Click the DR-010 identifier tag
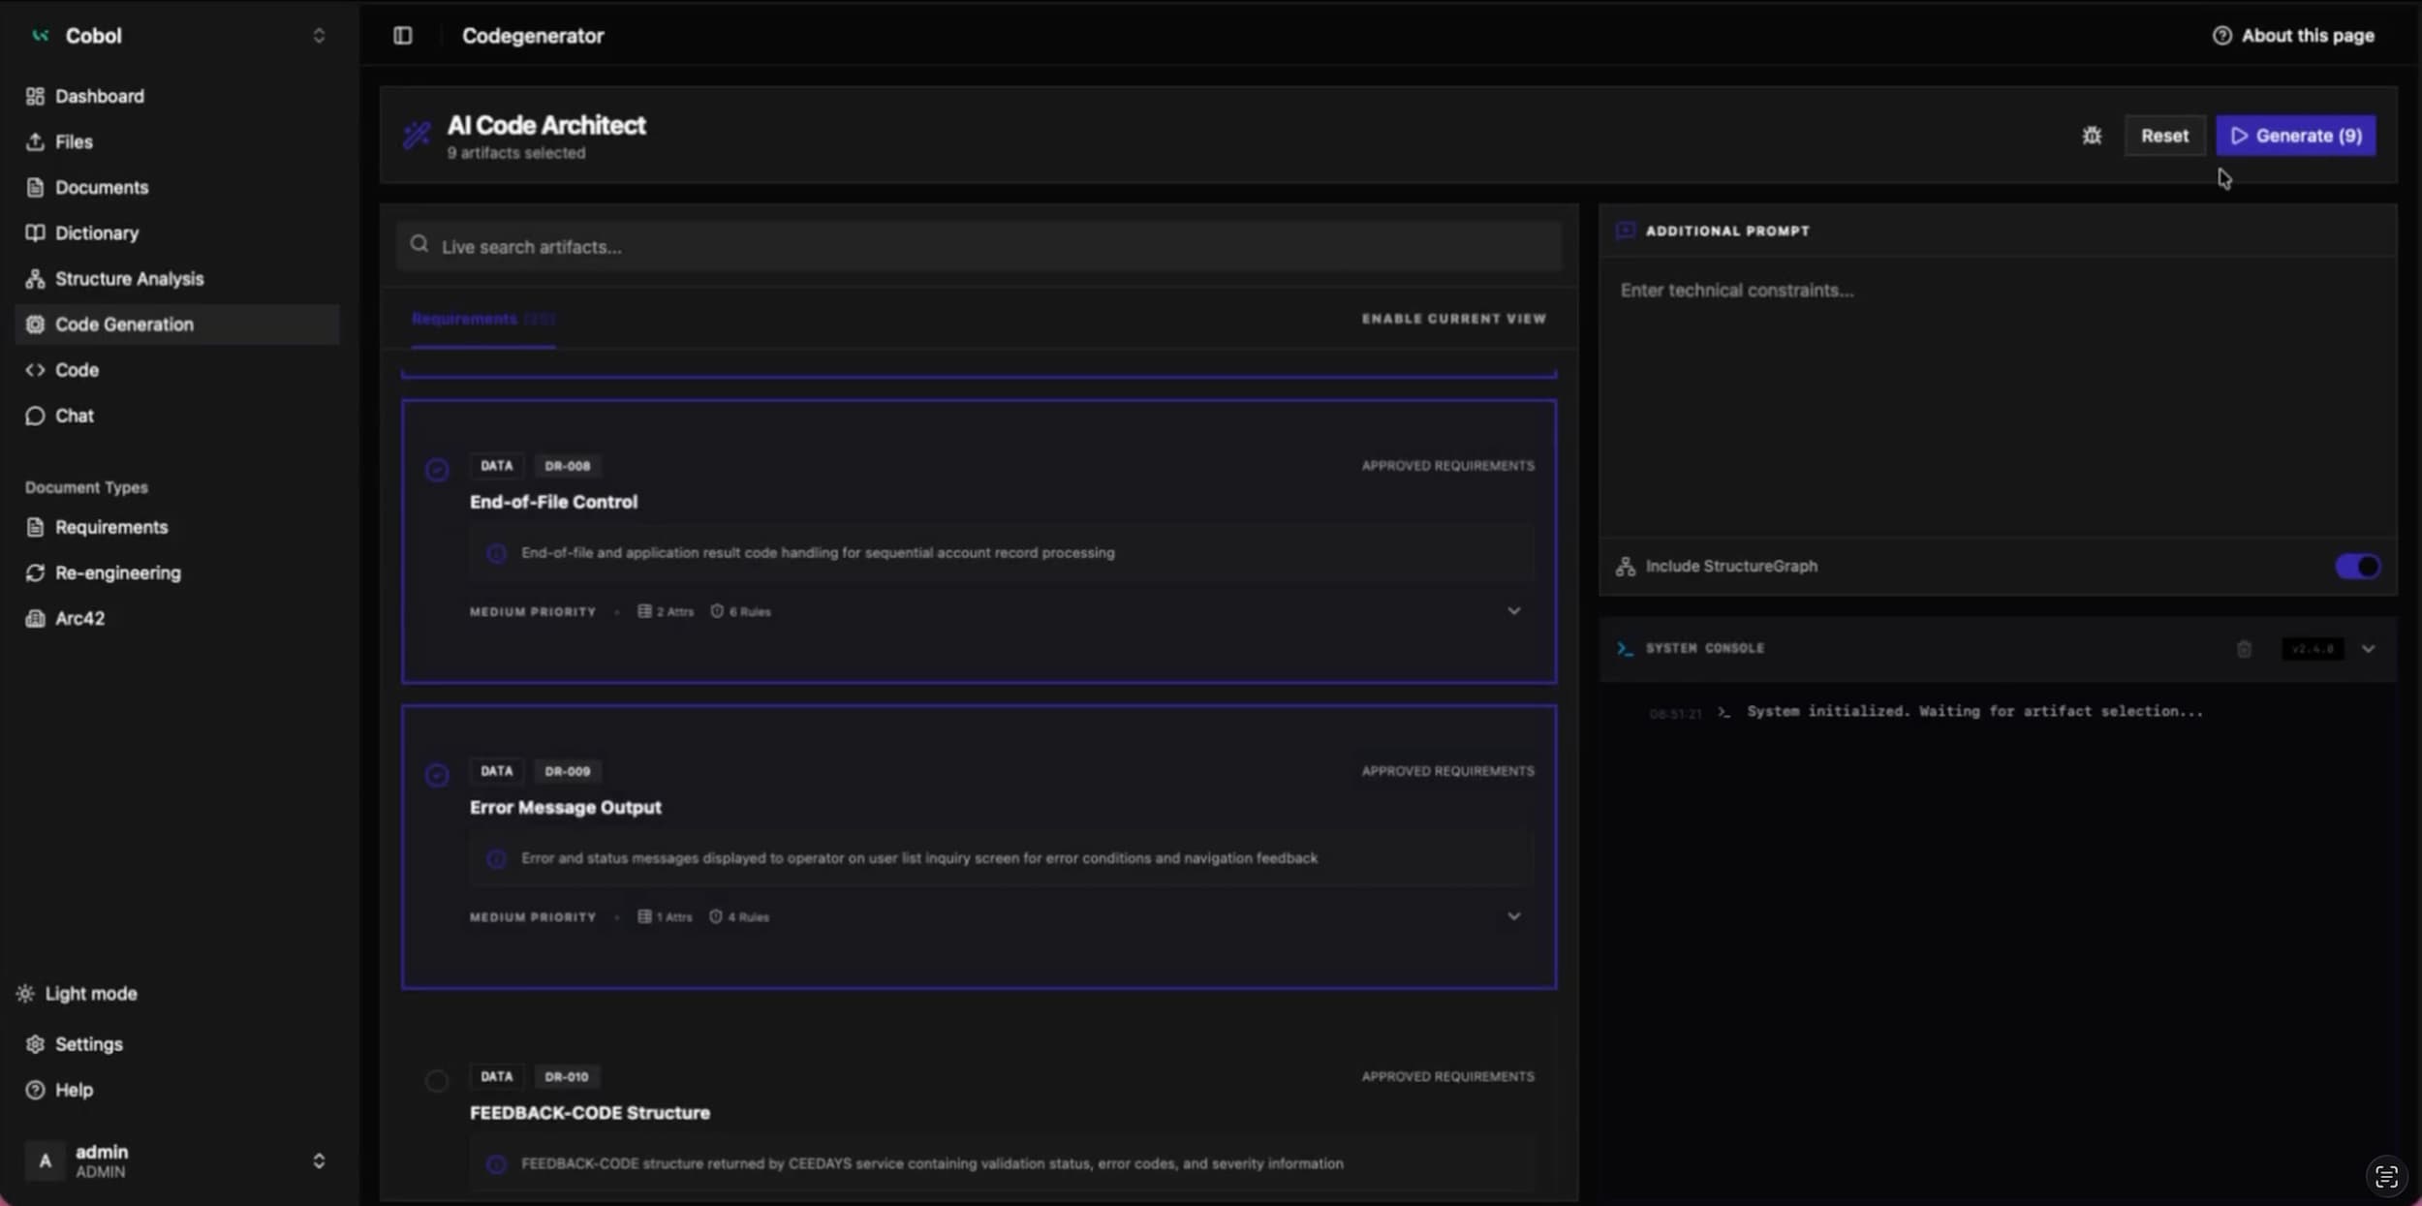The height and width of the screenshot is (1206, 2422). [567, 1076]
